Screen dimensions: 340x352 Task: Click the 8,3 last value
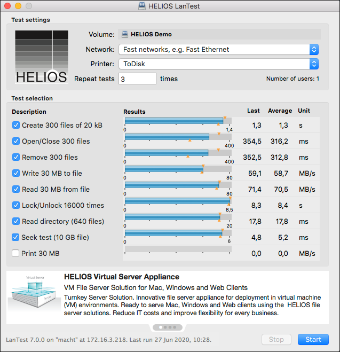click(x=256, y=206)
